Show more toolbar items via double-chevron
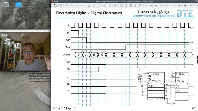This screenshot has height=111, width=198. (197, 6)
